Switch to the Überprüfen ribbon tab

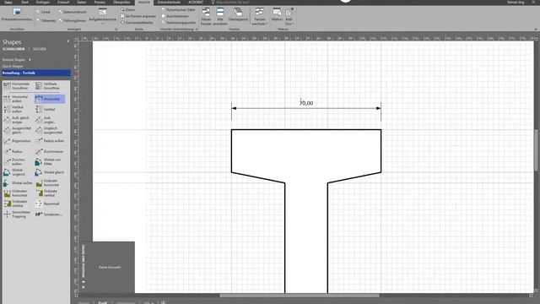(x=121, y=2)
